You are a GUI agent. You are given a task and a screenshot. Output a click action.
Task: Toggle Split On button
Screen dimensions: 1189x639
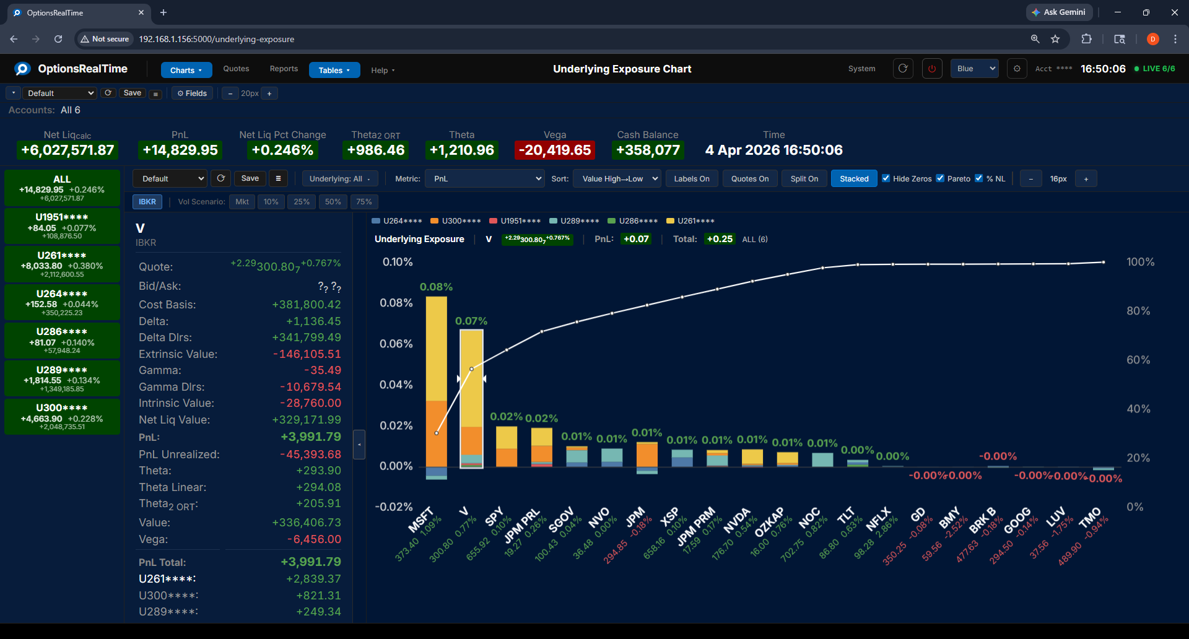(804, 178)
